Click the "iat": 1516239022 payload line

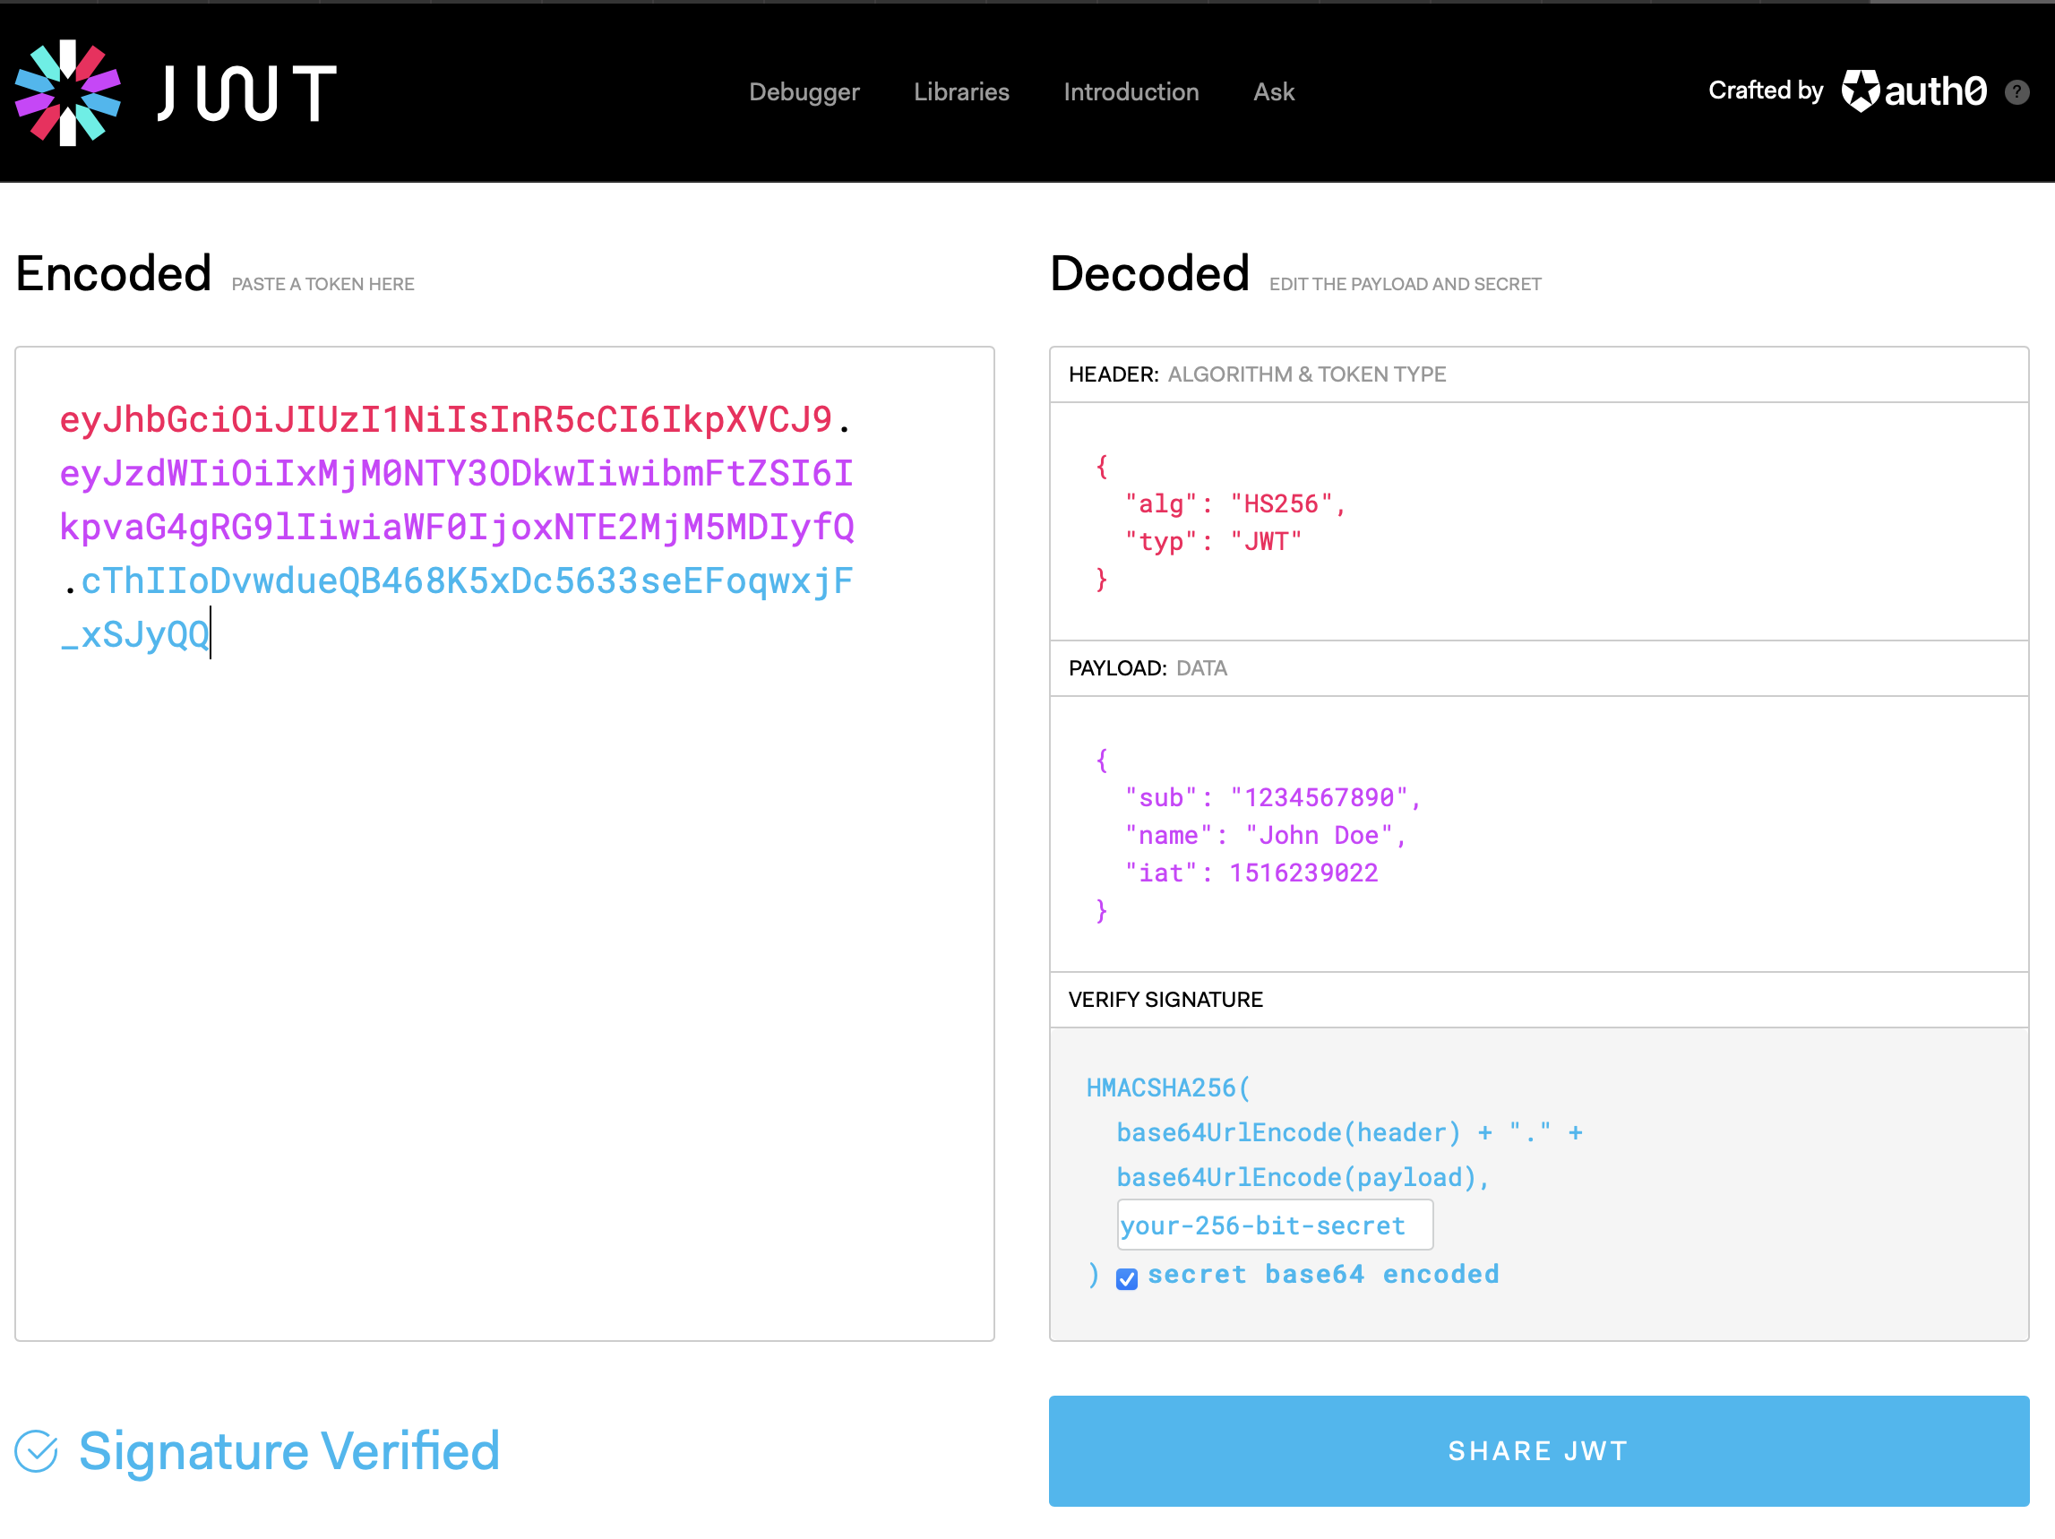(1251, 873)
